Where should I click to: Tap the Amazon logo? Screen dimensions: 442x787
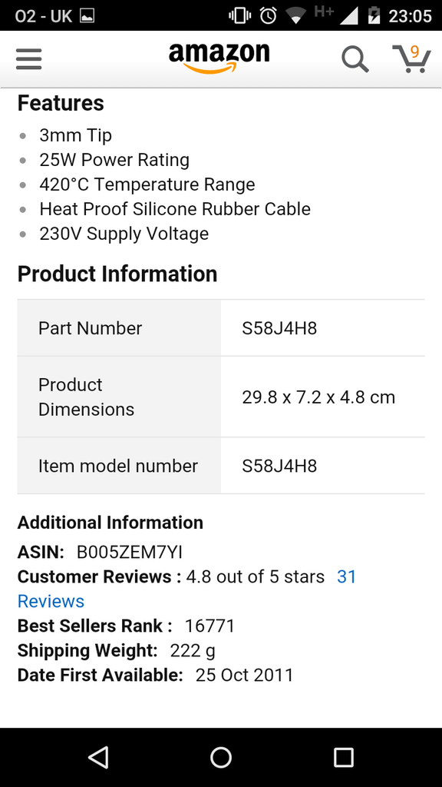coord(219,58)
